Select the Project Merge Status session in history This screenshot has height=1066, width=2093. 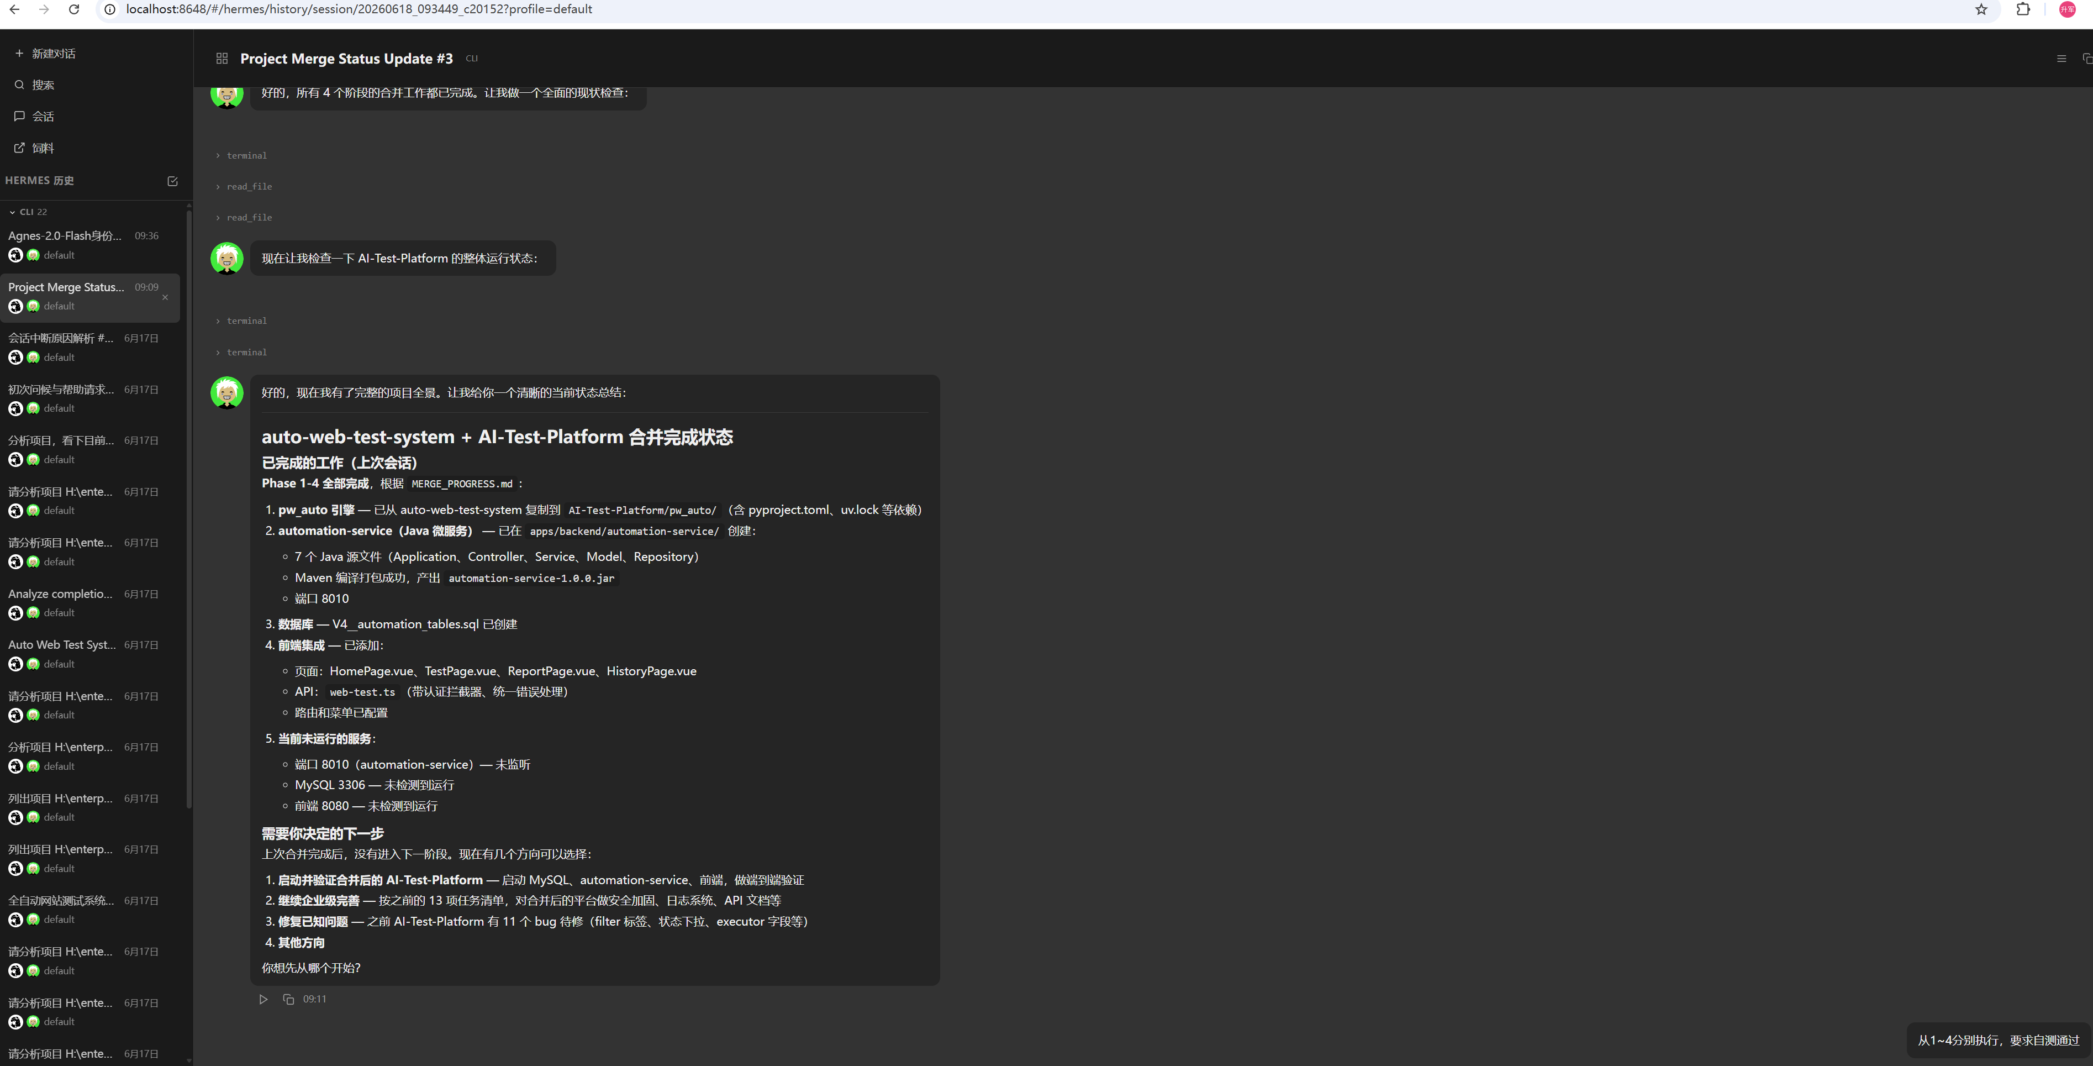click(89, 297)
